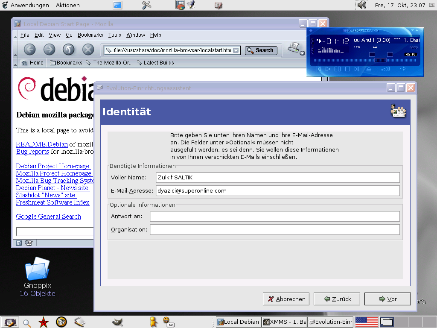The width and height of the screenshot is (437, 328).
Task: Click Zurück to go back a step
Action: (337, 299)
